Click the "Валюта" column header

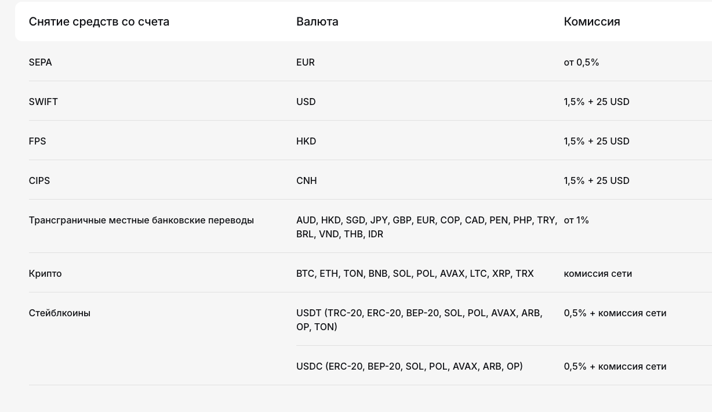coord(317,21)
